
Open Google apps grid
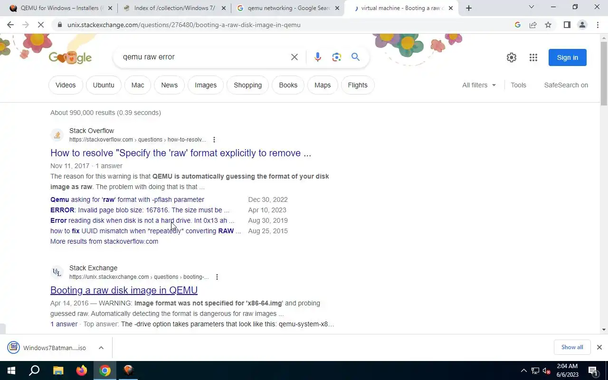point(533,57)
